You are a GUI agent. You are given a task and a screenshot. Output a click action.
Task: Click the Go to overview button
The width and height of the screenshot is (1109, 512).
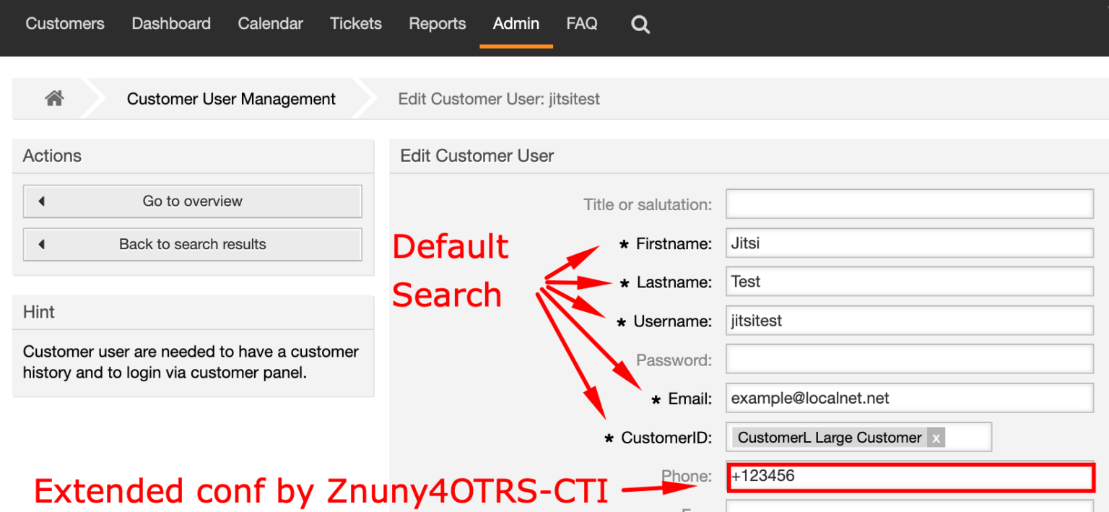(x=192, y=201)
